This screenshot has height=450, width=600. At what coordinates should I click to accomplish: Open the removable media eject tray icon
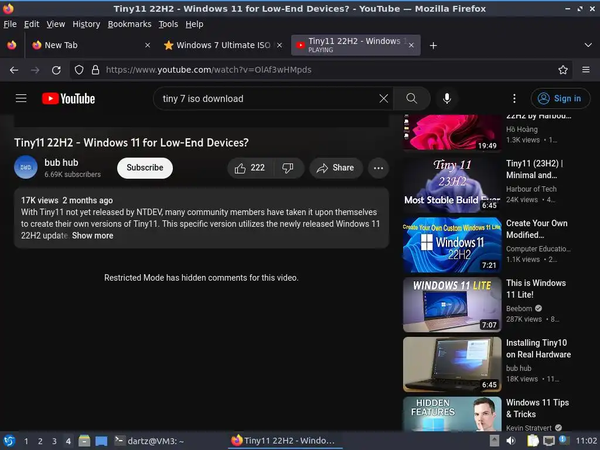495,441
